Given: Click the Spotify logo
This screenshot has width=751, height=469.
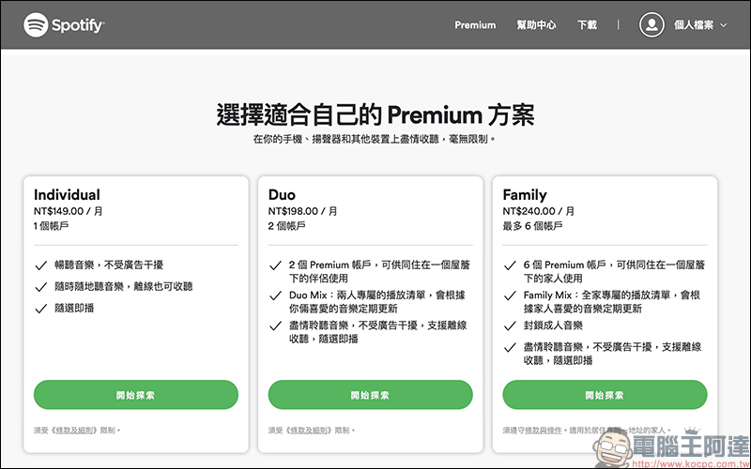Looking at the screenshot, I should [x=64, y=25].
